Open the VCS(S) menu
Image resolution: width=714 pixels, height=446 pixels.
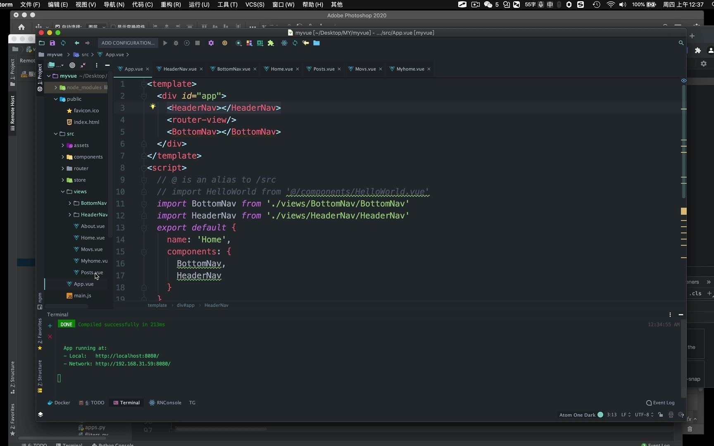(x=255, y=5)
